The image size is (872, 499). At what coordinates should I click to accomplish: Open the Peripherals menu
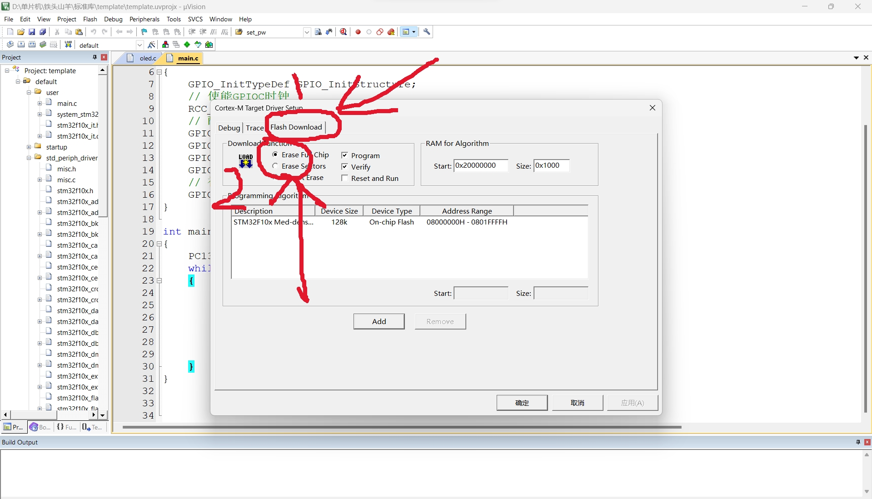tap(144, 19)
